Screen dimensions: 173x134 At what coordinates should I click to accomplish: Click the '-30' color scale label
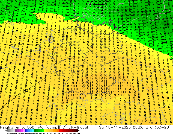25,133
